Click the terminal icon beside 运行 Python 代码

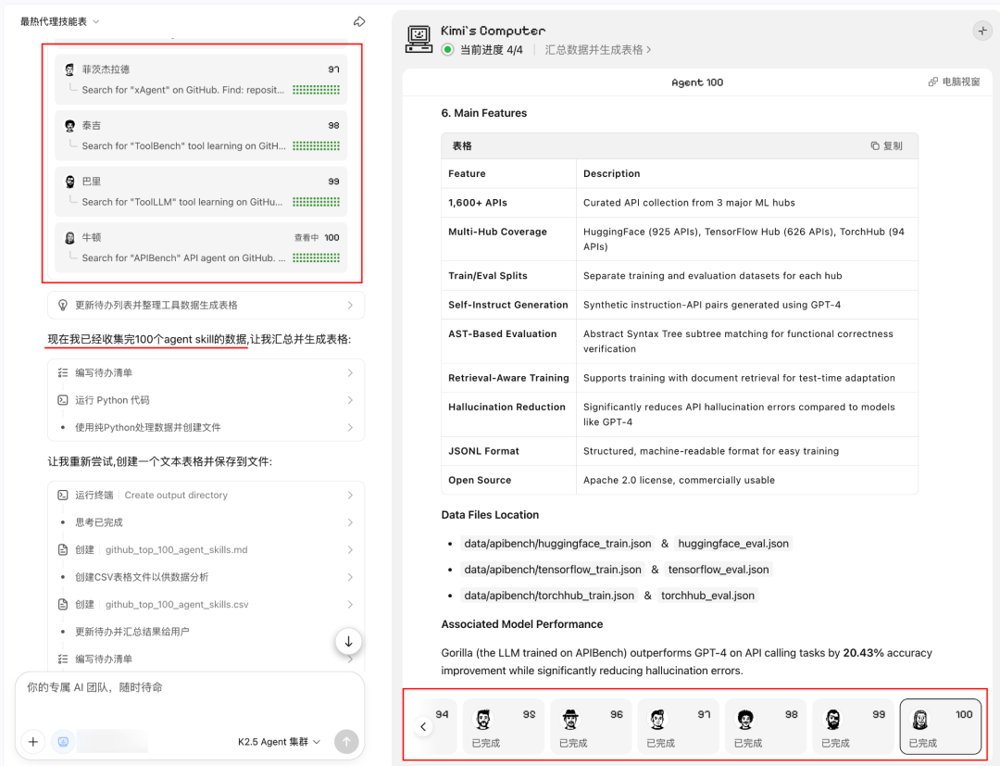click(63, 400)
